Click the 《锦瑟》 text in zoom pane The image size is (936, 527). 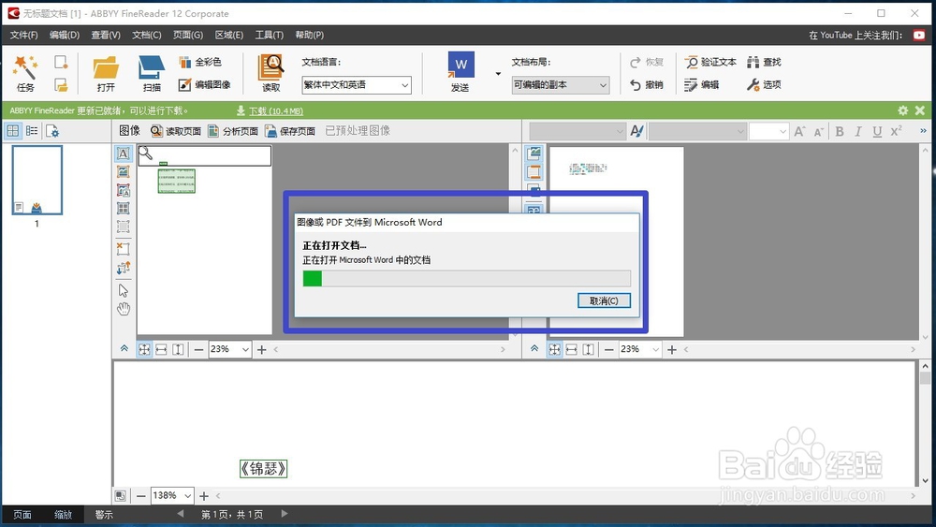pyautogui.click(x=263, y=469)
